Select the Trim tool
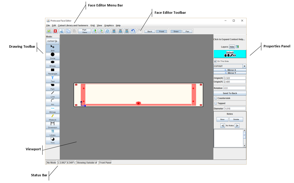Image resolution: width=294 pixels, height=183 pixels. pyautogui.click(x=52, y=140)
